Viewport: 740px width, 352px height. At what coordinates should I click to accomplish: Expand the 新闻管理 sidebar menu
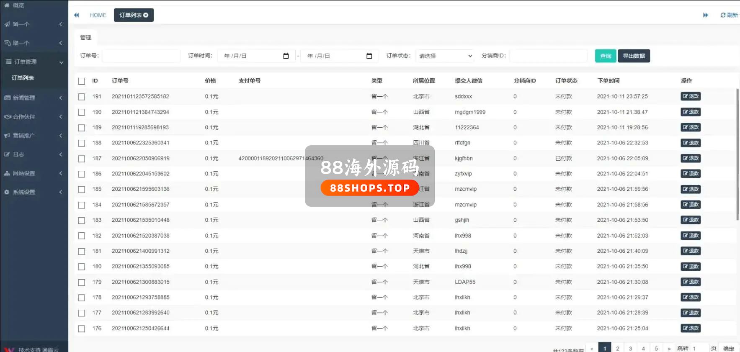point(34,98)
